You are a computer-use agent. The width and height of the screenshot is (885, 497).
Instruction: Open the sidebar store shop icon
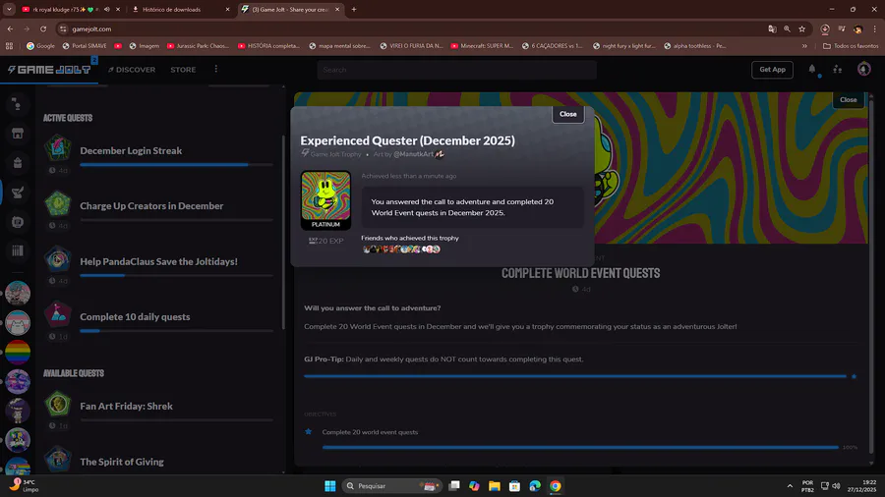tap(18, 134)
